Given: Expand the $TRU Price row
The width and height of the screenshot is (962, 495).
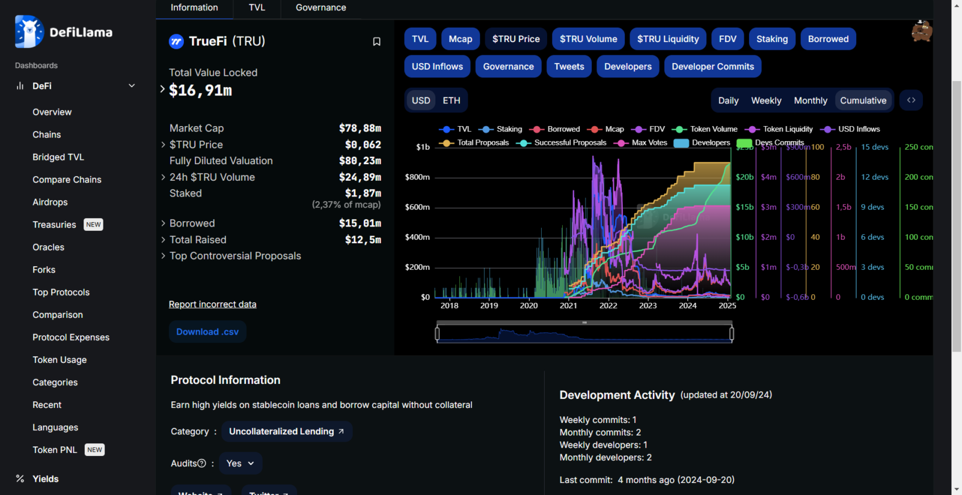Looking at the screenshot, I should [163, 145].
